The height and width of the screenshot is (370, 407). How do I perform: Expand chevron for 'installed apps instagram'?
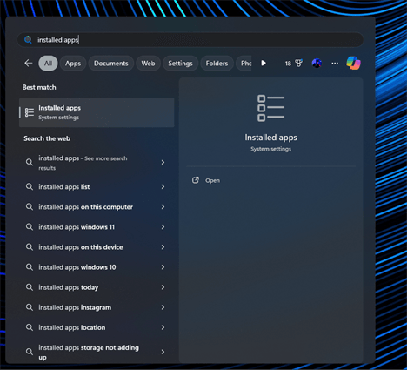pyautogui.click(x=163, y=307)
